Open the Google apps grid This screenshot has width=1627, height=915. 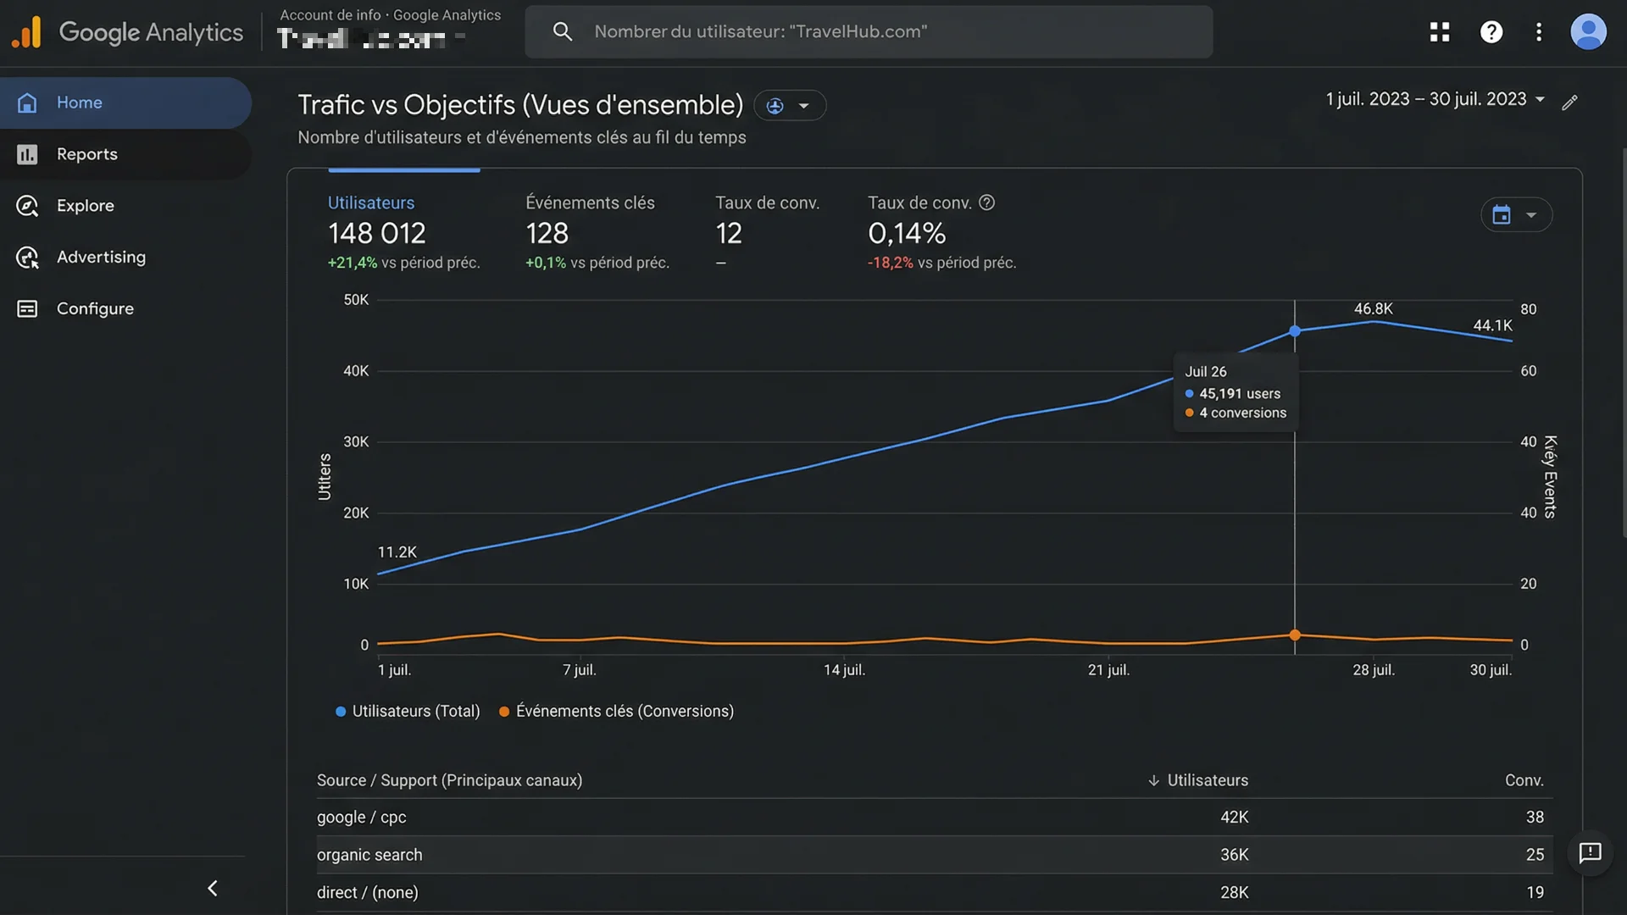click(x=1439, y=32)
